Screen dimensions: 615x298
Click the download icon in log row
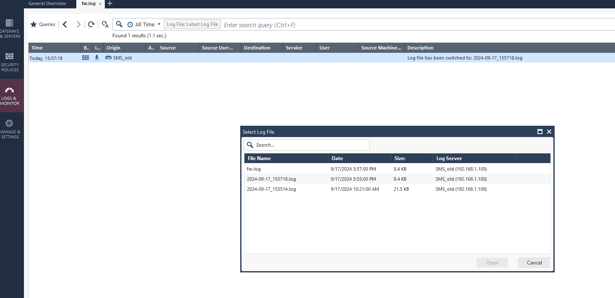coord(97,58)
